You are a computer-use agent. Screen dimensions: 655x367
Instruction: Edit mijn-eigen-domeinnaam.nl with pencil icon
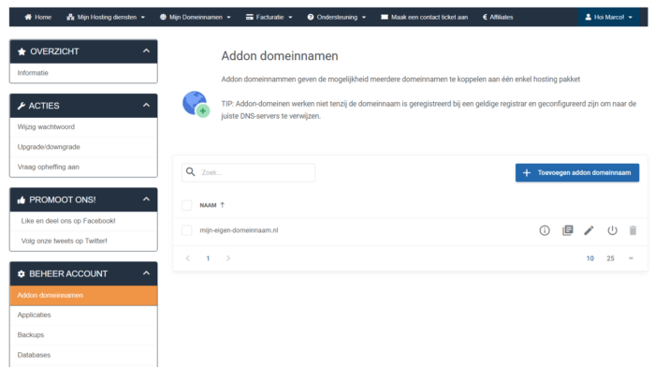coord(589,230)
